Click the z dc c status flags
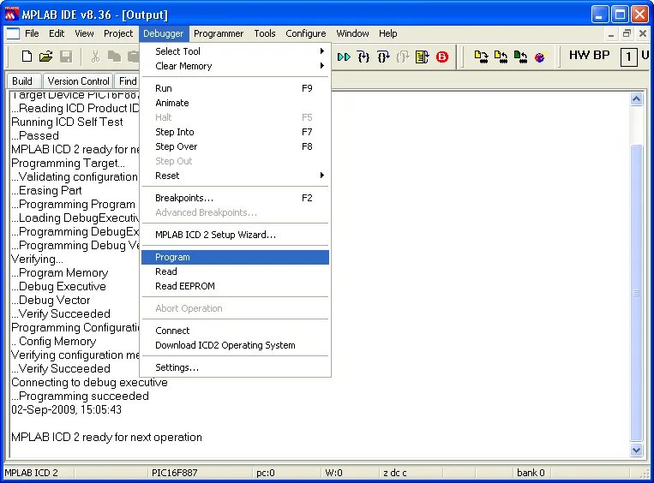This screenshot has height=483, width=654. pos(394,473)
